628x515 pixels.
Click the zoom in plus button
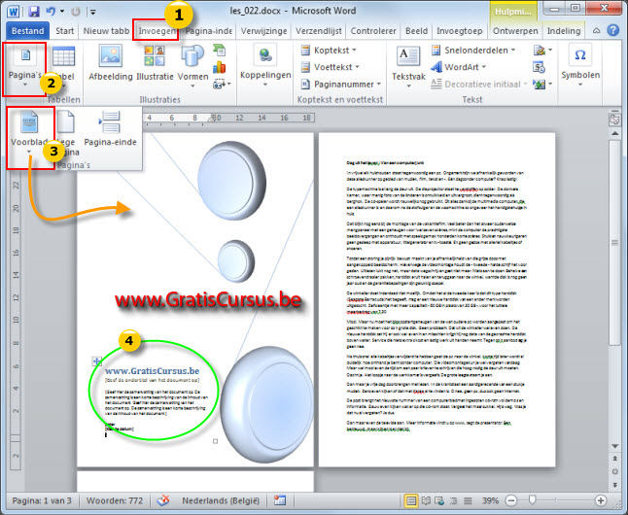pos(601,500)
